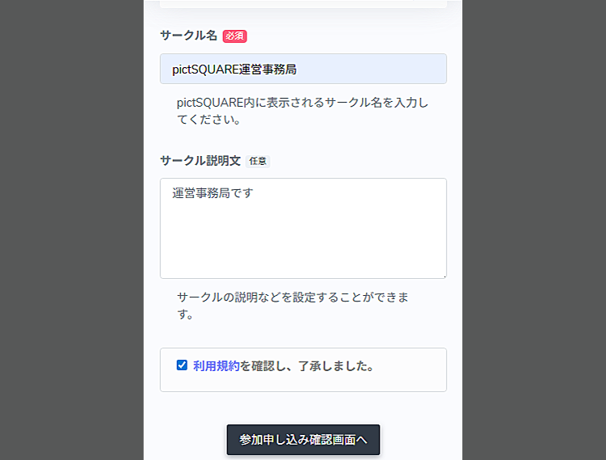
Task: Open the 利用規約 terms link
Action: [216, 365]
